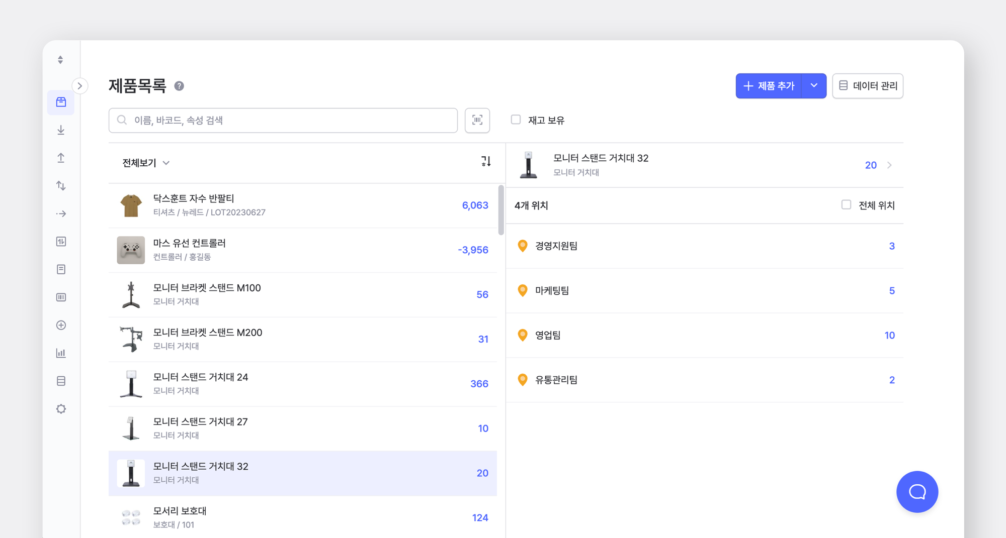
Task: Open the settings gear icon
Action: (x=61, y=408)
